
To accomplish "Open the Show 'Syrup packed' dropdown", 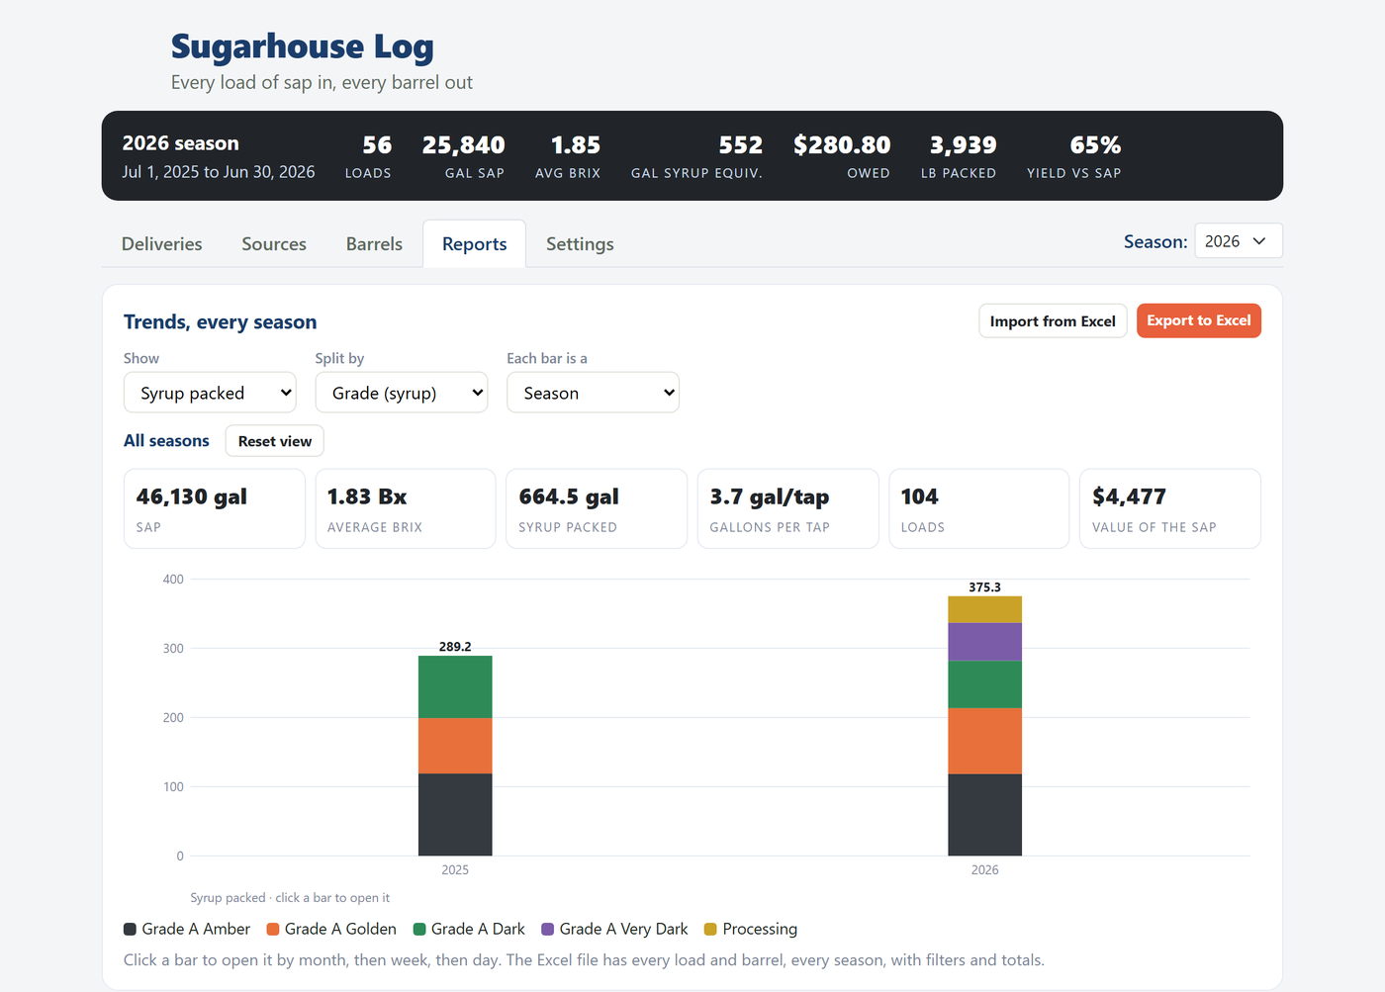I will tap(210, 393).
